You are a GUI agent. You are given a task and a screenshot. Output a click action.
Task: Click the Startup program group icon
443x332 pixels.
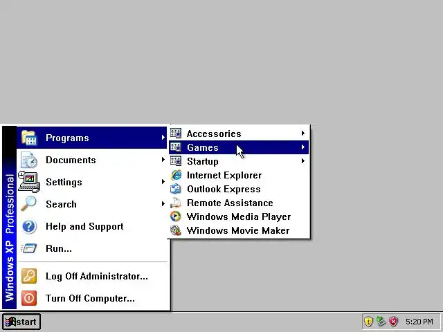point(176,161)
